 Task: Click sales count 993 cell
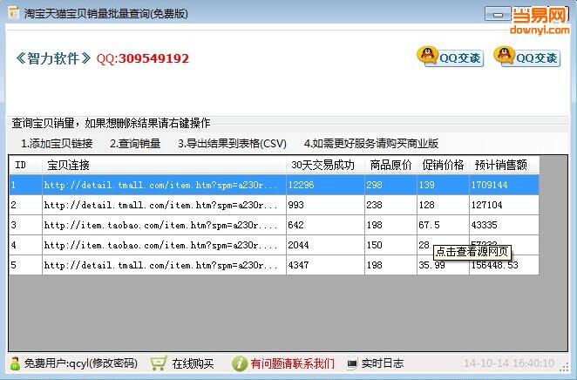click(x=325, y=205)
